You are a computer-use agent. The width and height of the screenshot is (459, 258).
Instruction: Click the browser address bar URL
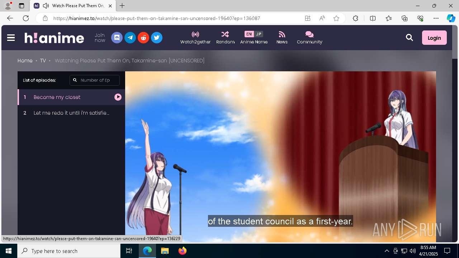click(x=157, y=18)
